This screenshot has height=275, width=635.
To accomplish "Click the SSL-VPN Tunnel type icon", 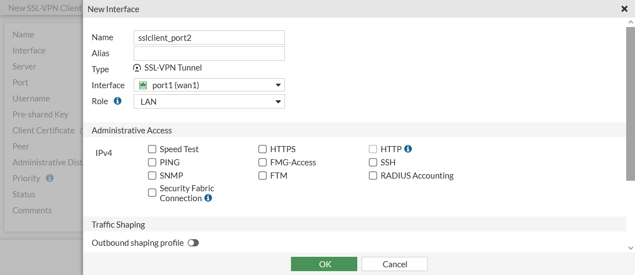I will pyautogui.click(x=137, y=68).
